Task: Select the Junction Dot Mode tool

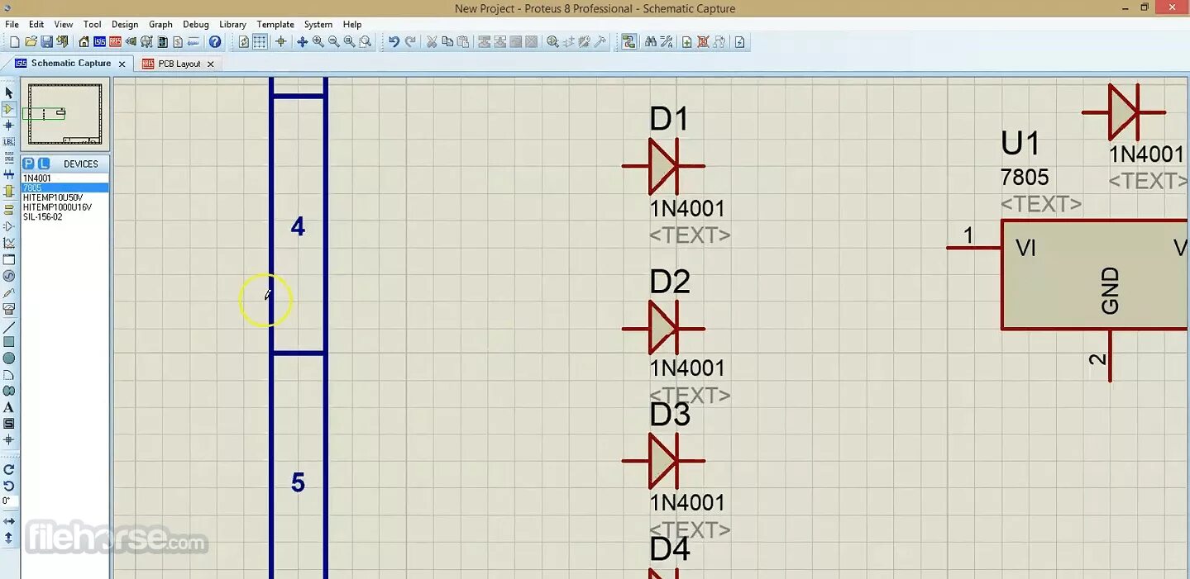Action: tap(9, 125)
